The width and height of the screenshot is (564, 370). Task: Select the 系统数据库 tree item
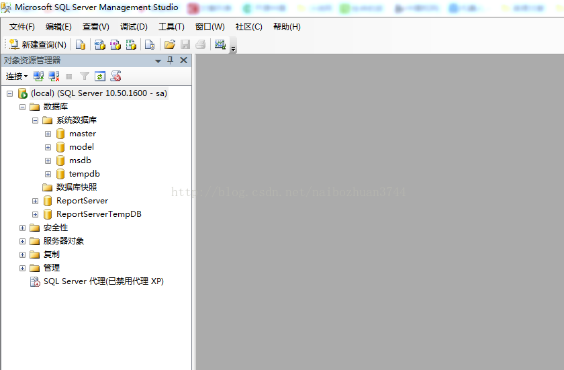tap(77, 120)
